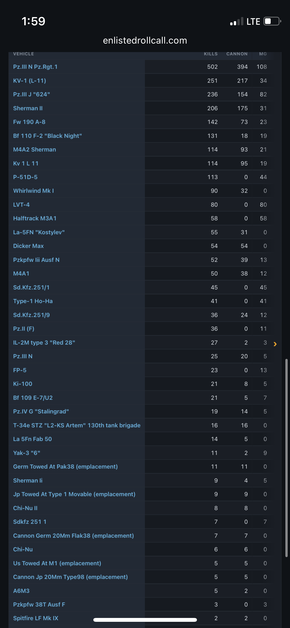Open Cannon Germ 20Mm Flak38 emplacement link

click(73, 536)
